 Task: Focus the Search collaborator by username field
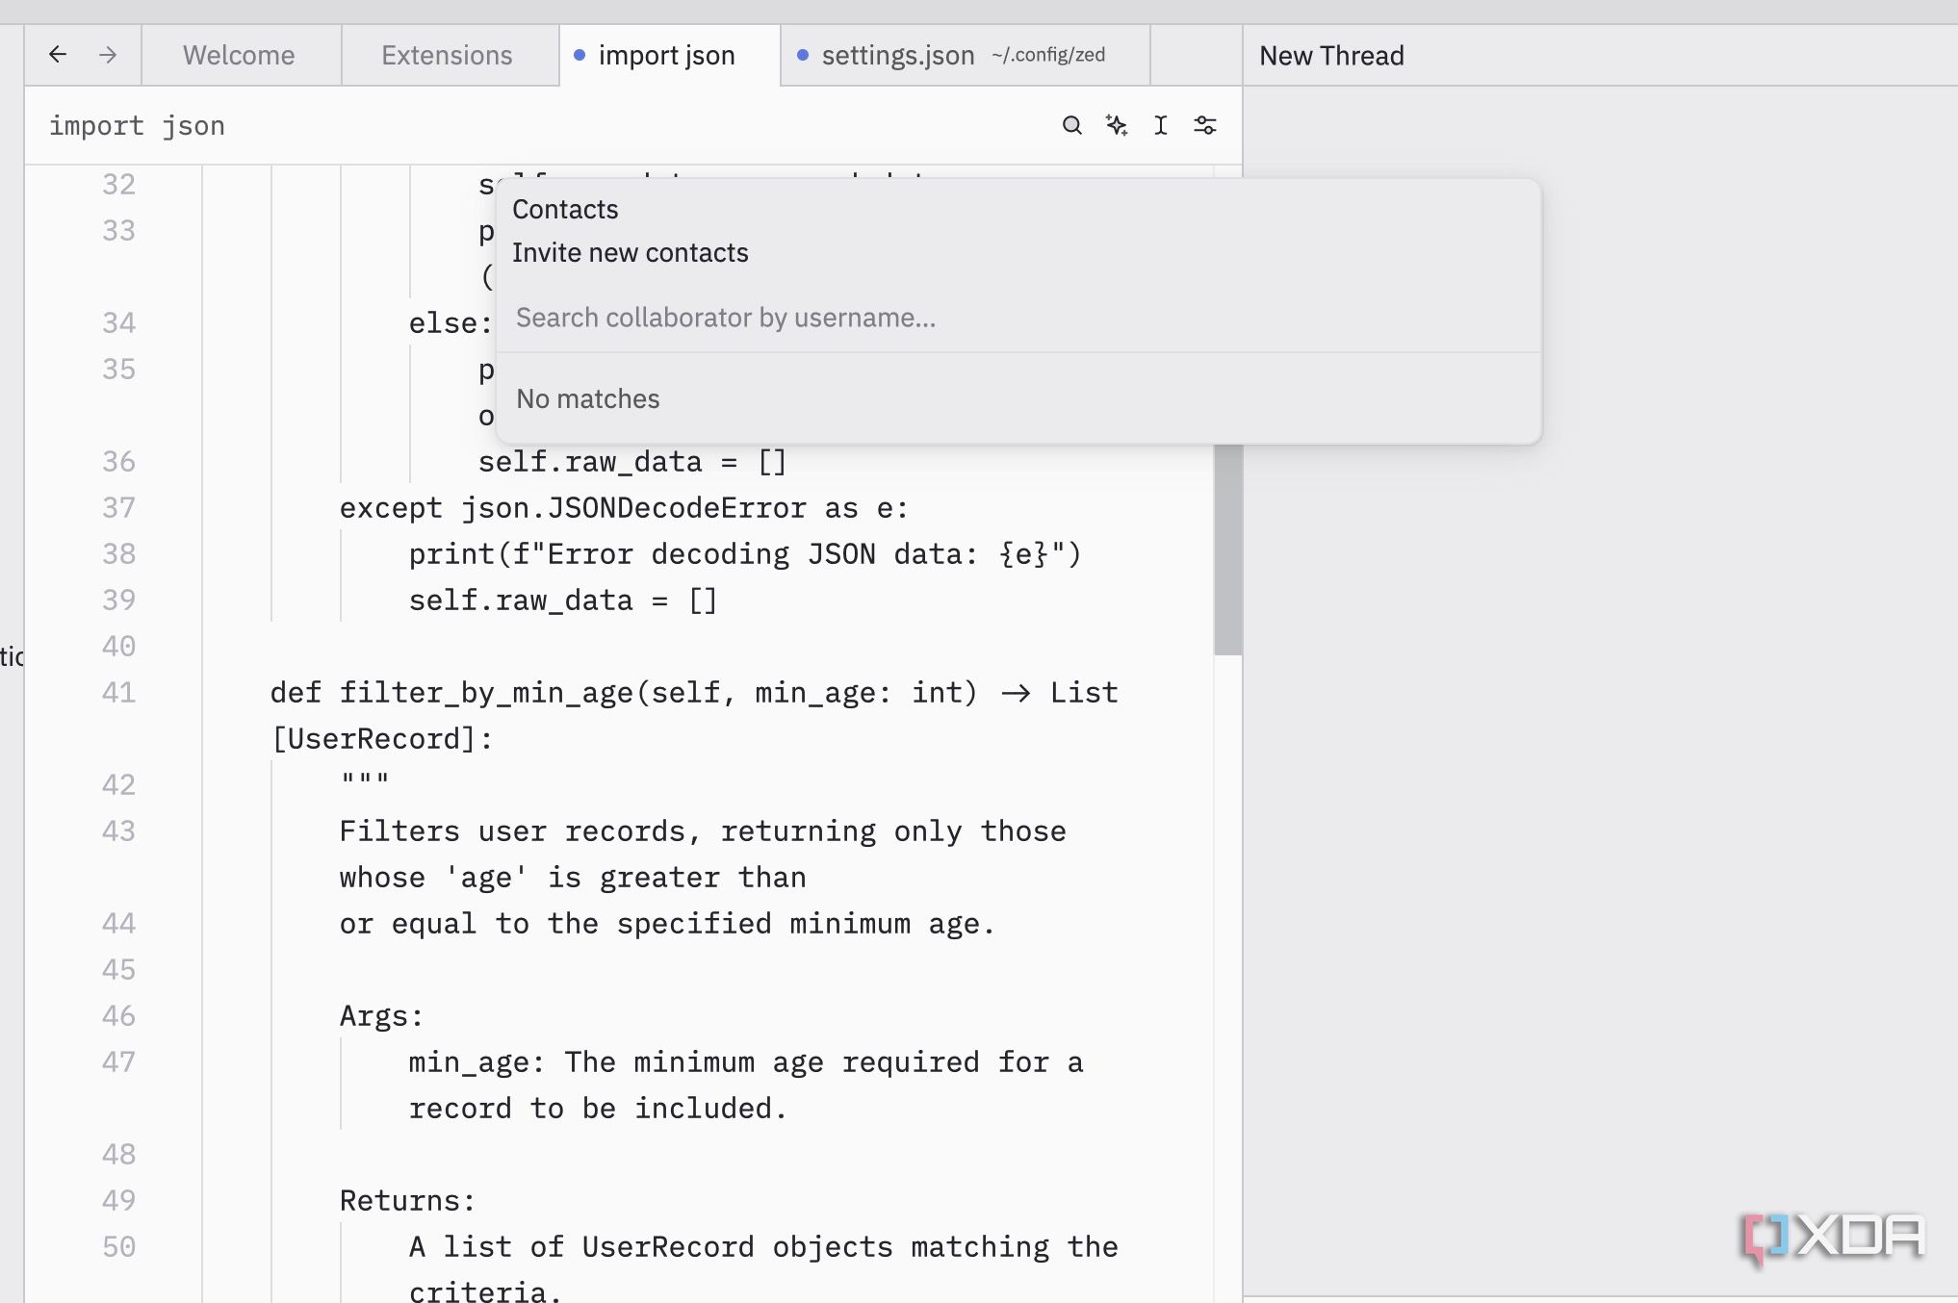[1018, 318]
